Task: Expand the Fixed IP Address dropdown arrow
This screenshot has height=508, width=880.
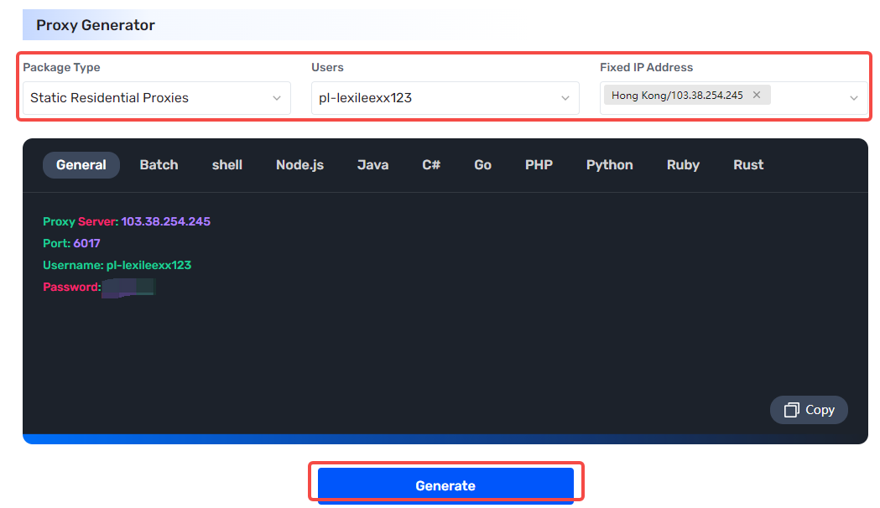Action: pyautogui.click(x=854, y=98)
